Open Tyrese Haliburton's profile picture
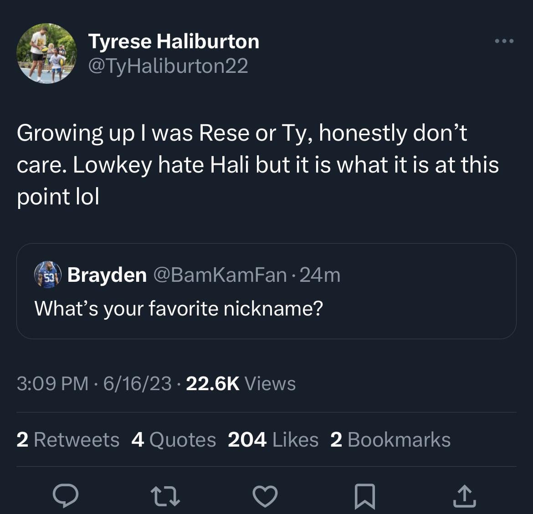This screenshot has width=533, height=514. click(x=47, y=53)
